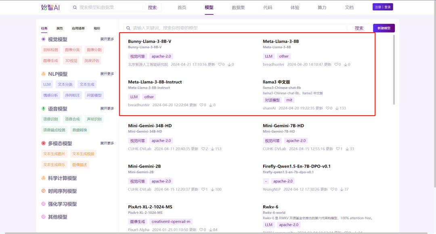Filter by 目标检测 tag

50,50
